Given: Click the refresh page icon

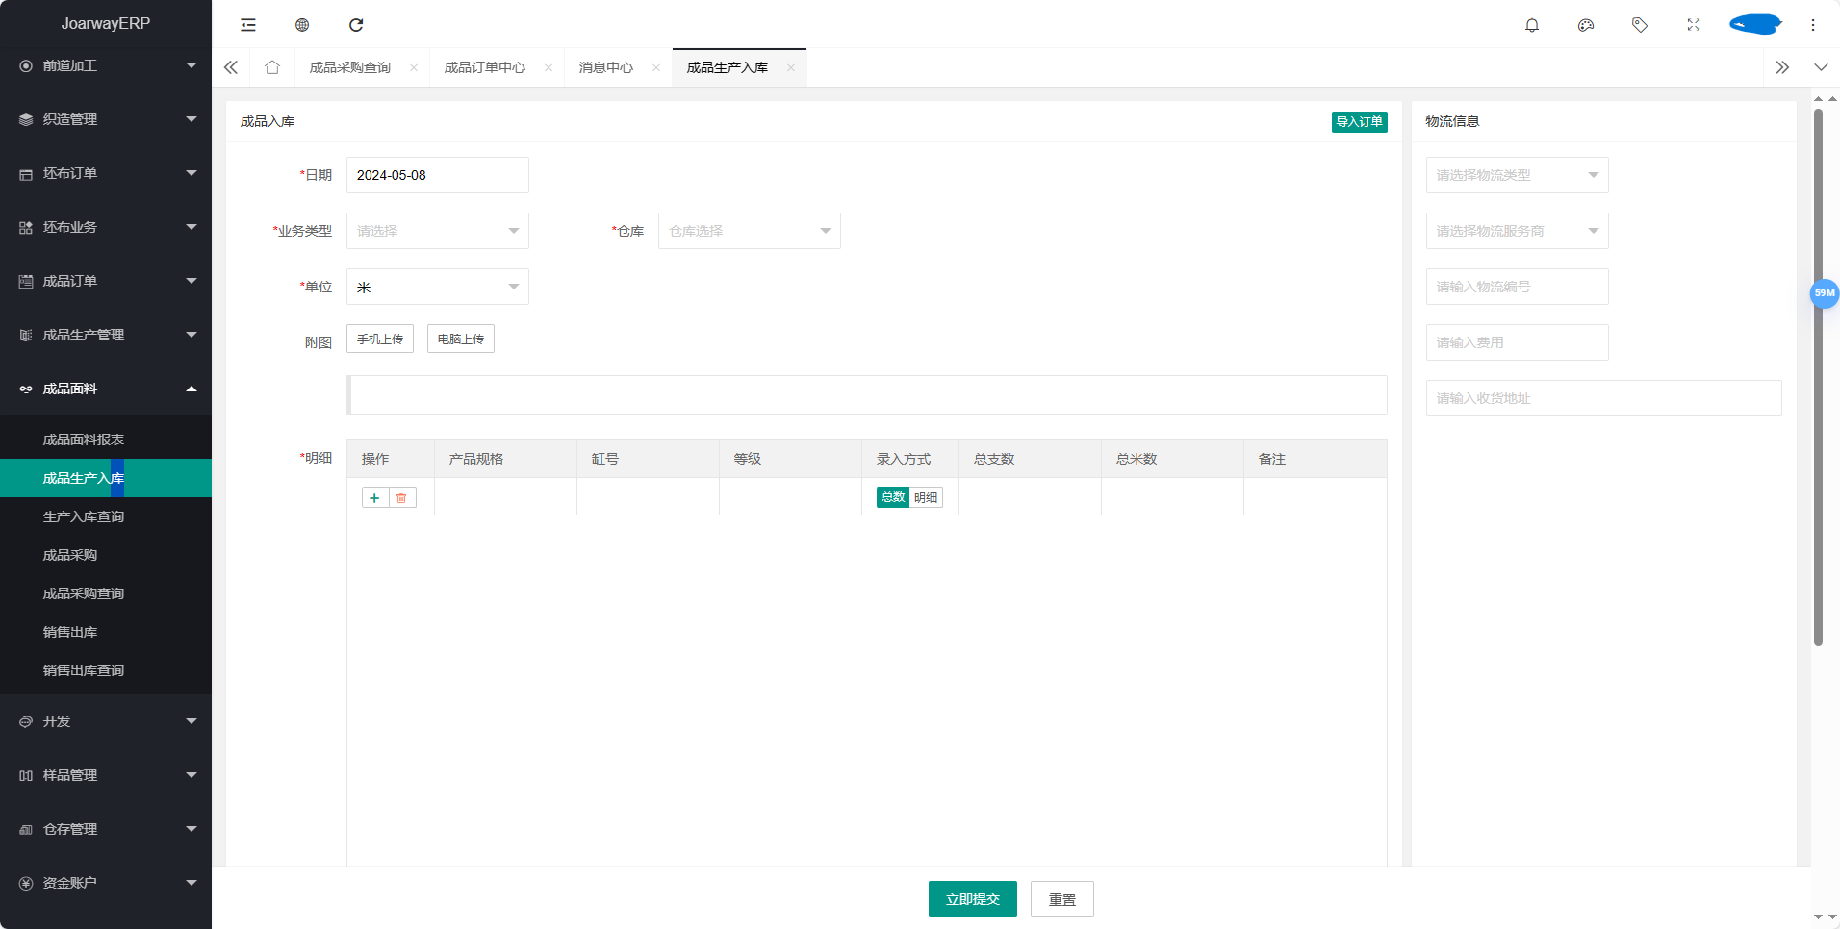Looking at the screenshot, I should point(356,25).
